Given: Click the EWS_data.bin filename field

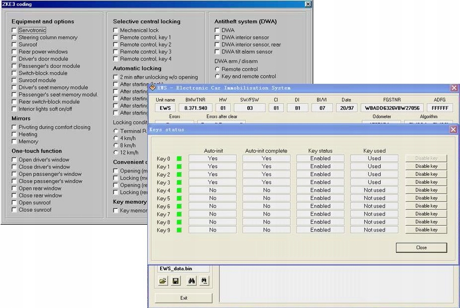Looking at the screenshot, I should pos(183,268).
